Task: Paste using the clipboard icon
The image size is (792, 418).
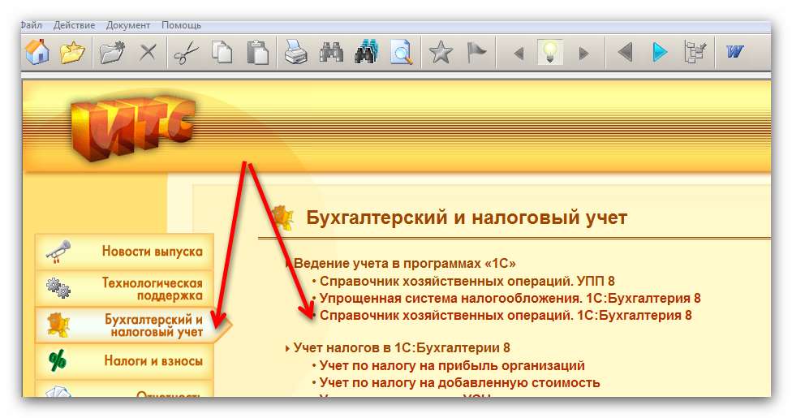Action: [x=257, y=52]
